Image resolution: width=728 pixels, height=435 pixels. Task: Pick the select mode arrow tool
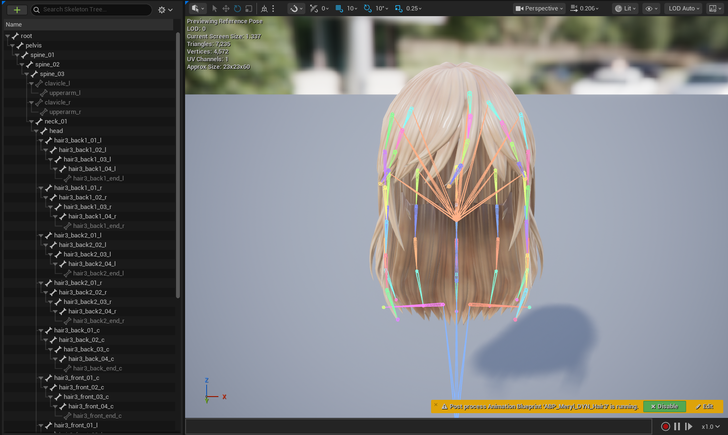click(215, 9)
